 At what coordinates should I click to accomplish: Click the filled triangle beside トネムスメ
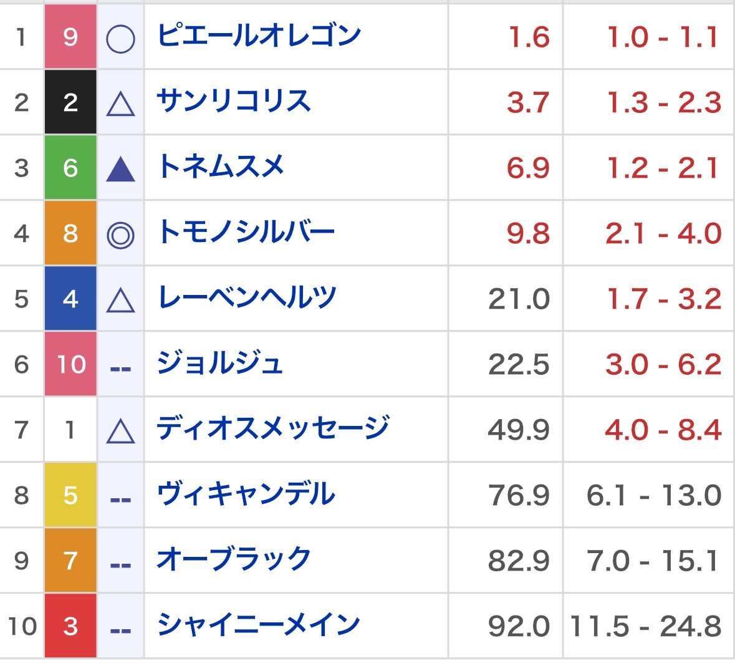pos(120,170)
